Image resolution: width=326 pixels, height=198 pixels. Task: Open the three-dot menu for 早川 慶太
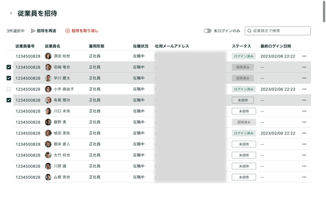[x=304, y=78]
